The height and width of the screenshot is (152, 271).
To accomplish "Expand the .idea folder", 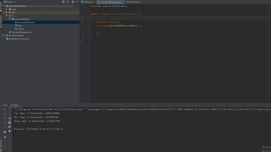I will coord(7,9).
